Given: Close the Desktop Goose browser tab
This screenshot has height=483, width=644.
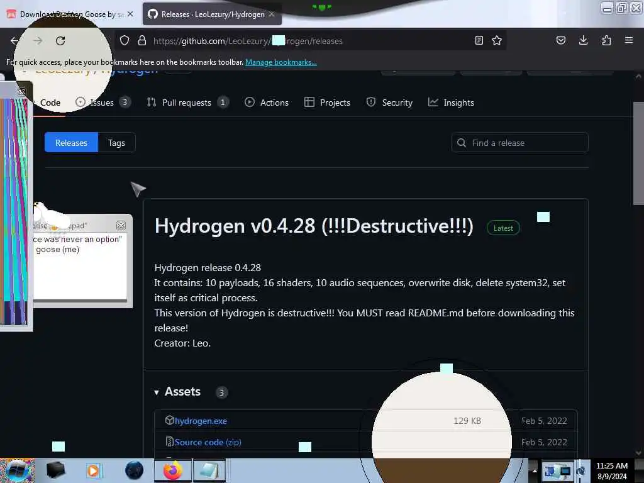Looking at the screenshot, I should (x=130, y=14).
